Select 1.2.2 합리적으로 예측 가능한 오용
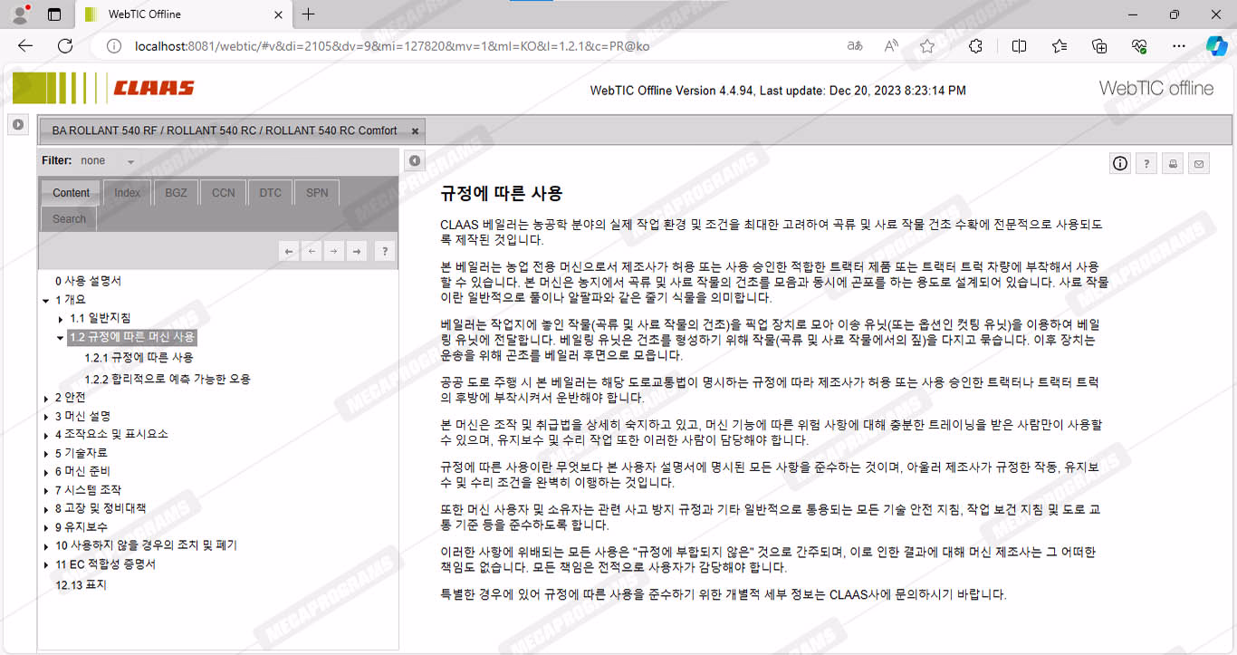The height and width of the screenshot is (655, 1237). tap(167, 380)
